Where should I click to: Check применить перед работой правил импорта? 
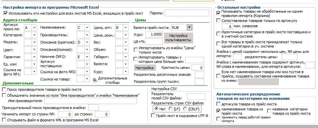[218, 119]
